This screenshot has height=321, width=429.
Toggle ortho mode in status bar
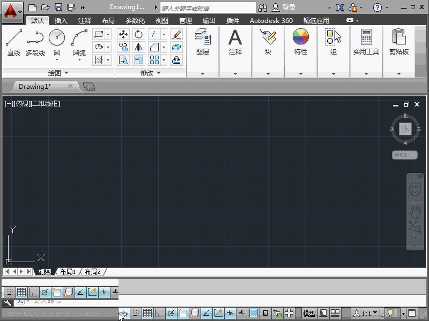pyautogui.click(x=159, y=313)
